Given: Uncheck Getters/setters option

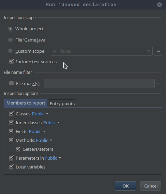Looking at the screenshot, I should tap(18, 149).
